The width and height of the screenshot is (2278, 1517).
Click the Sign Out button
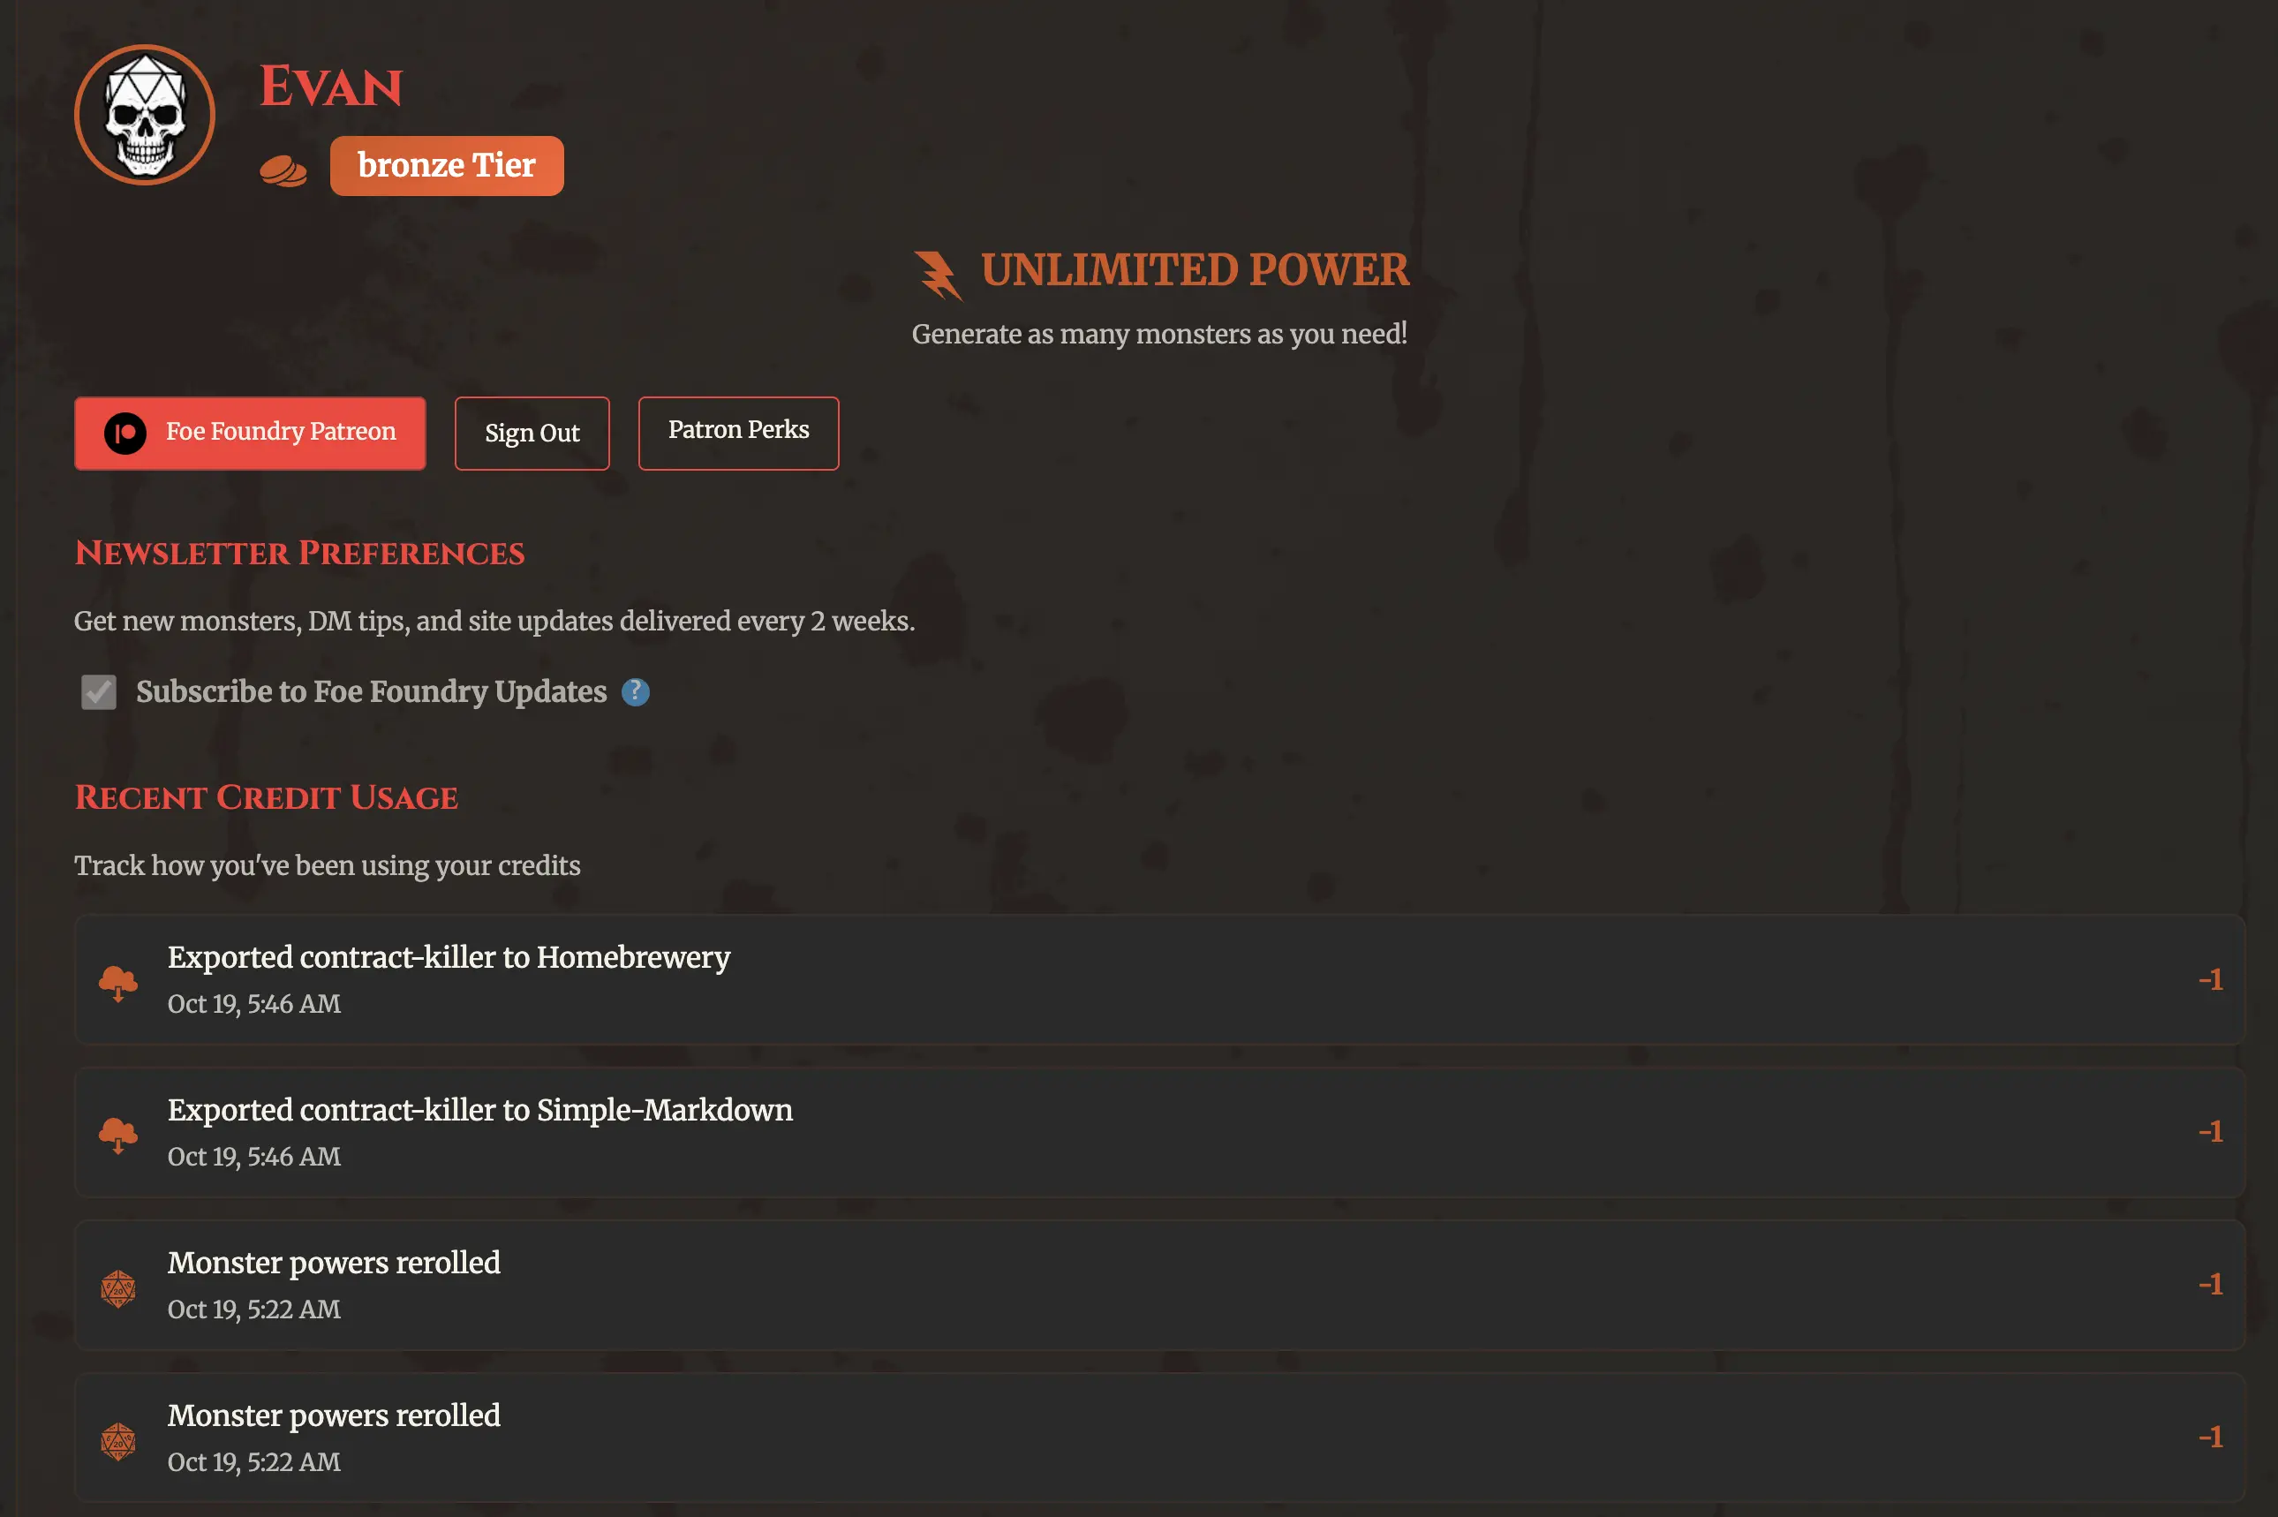click(x=532, y=433)
